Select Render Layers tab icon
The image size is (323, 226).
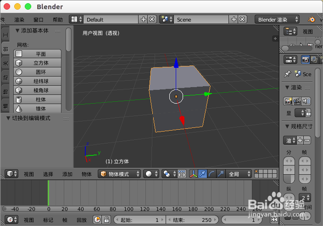(314, 60)
